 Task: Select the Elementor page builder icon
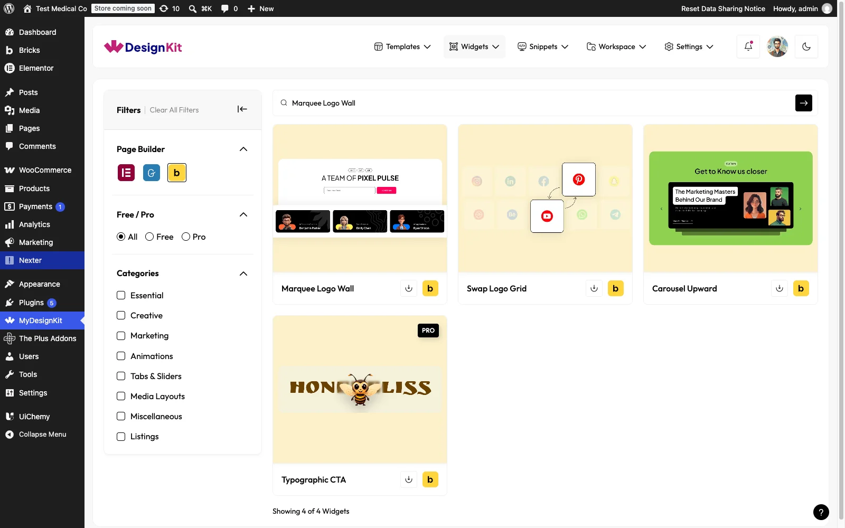click(x=126, y=173)
